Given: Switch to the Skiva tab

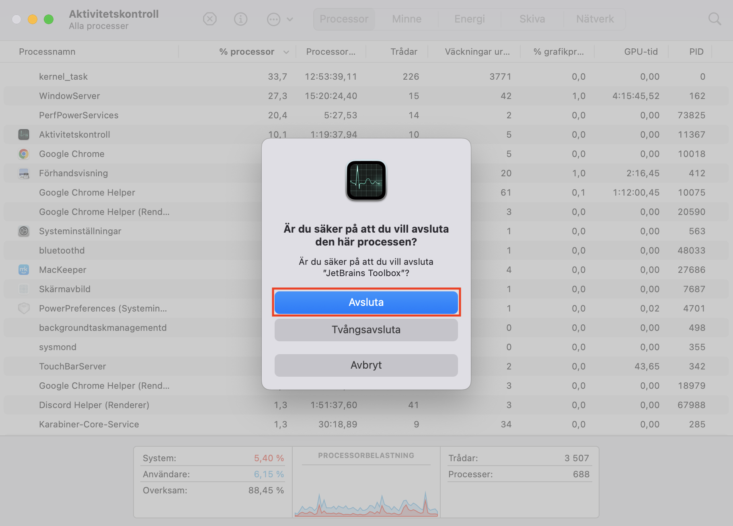Looking at the screenshot, I should 532,19.
